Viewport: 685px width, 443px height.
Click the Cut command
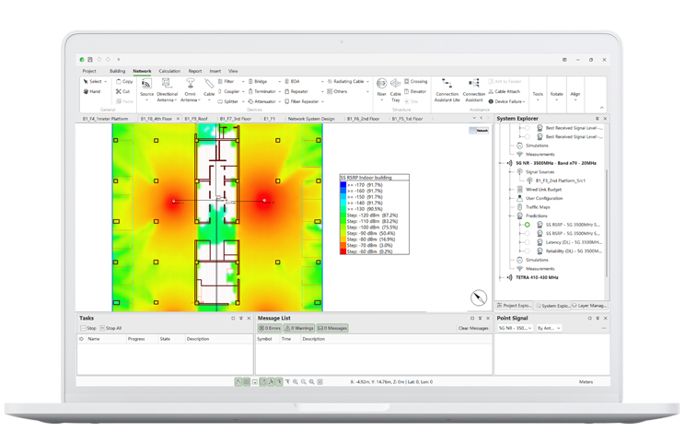(x=122, y=91)
